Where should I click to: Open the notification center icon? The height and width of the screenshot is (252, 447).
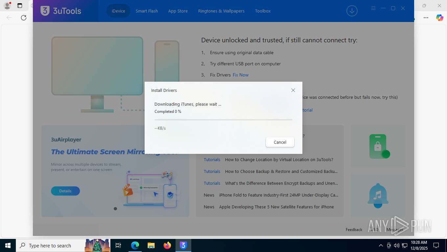(x=436, y=245)
